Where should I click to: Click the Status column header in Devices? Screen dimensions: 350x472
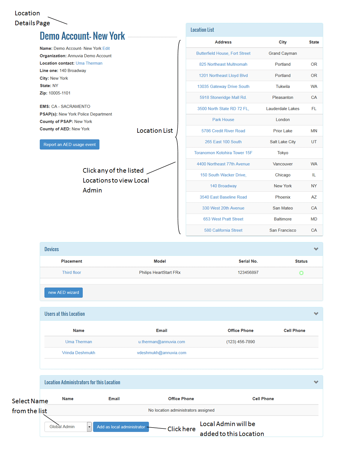(301, 261)
